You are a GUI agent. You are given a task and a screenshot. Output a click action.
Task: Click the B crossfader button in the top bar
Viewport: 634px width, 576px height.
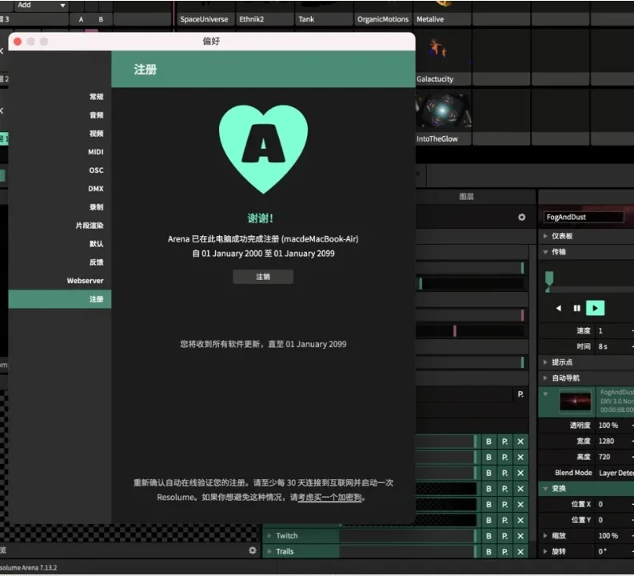coord(101,19)
